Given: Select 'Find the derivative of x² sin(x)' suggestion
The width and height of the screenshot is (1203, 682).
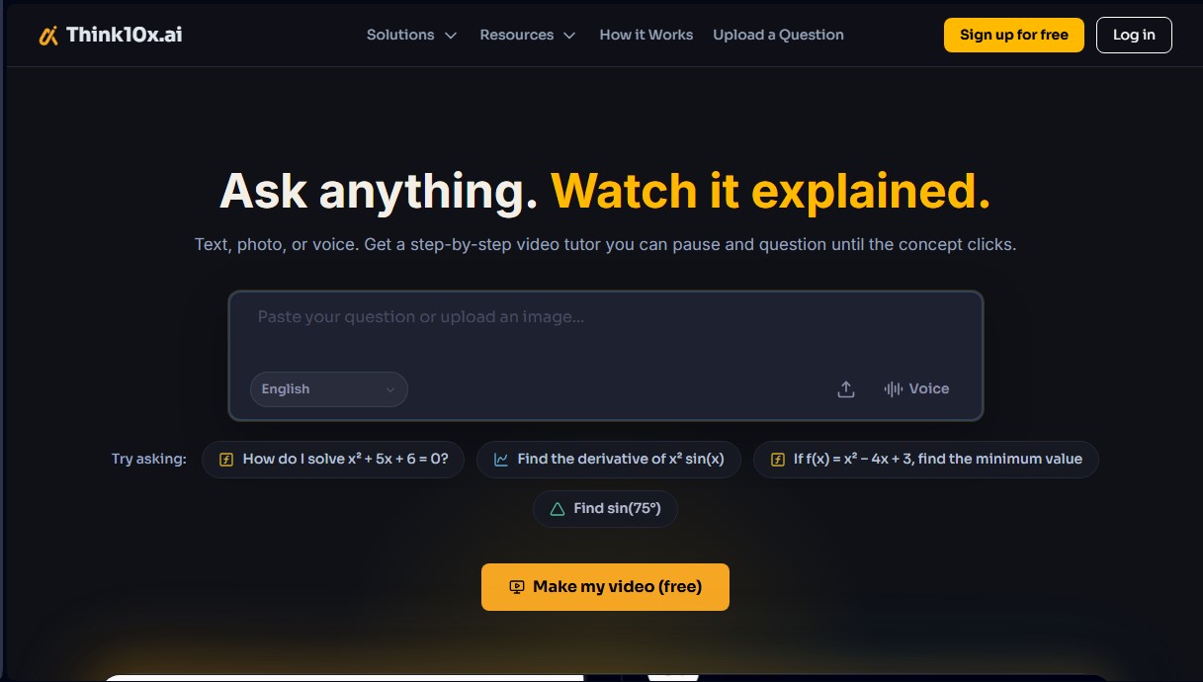Looking at the screenshot, I should click(608, 460).
